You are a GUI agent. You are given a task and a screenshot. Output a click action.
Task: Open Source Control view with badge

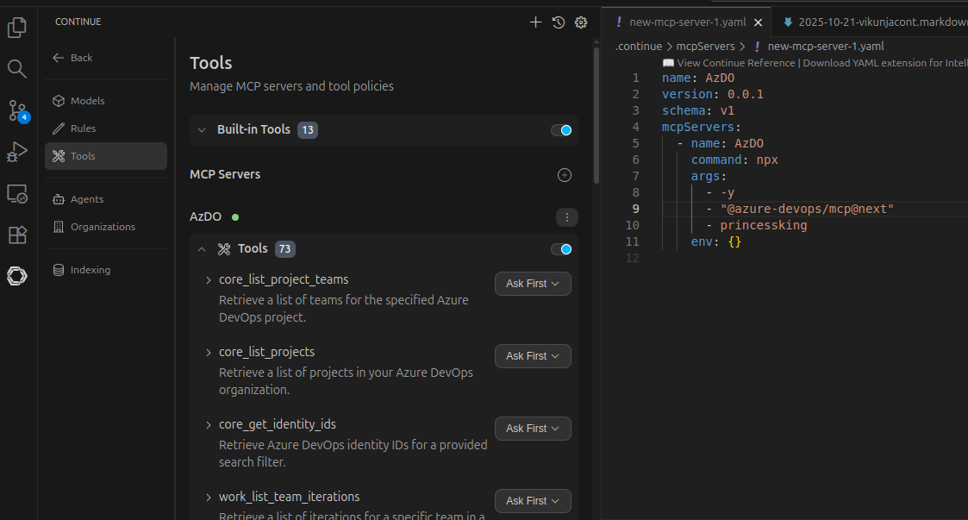(x=16, y=110)
